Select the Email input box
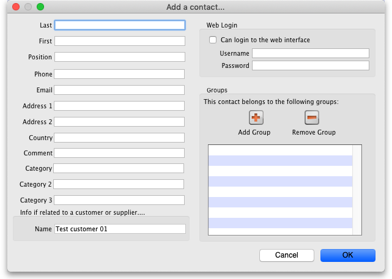Screen dimensions: 392x279 coord(119,90)
